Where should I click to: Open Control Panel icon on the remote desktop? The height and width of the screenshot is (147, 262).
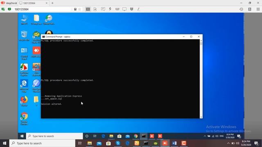[24, 53]
